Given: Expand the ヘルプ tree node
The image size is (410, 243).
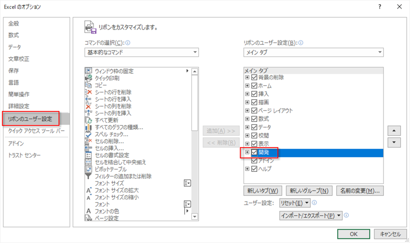Looking at the screenshot, I should point(247,169).
